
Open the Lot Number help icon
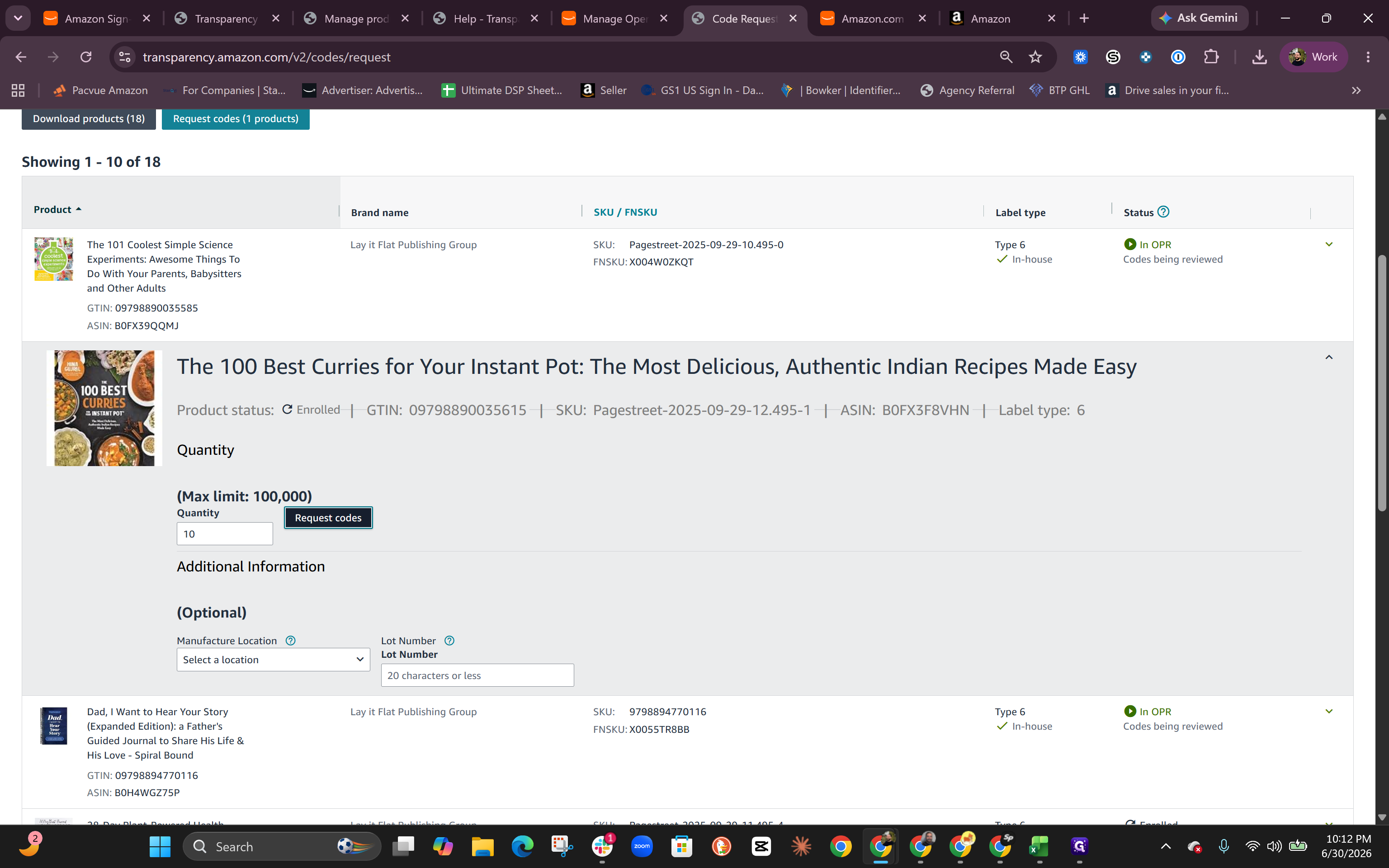pos(449,640)
